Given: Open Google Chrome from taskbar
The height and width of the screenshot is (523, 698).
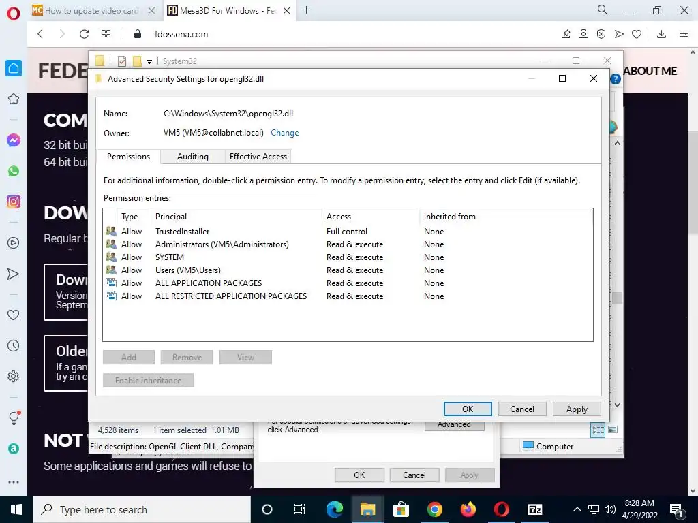Looking at the screenshot, I should (434, 509).
